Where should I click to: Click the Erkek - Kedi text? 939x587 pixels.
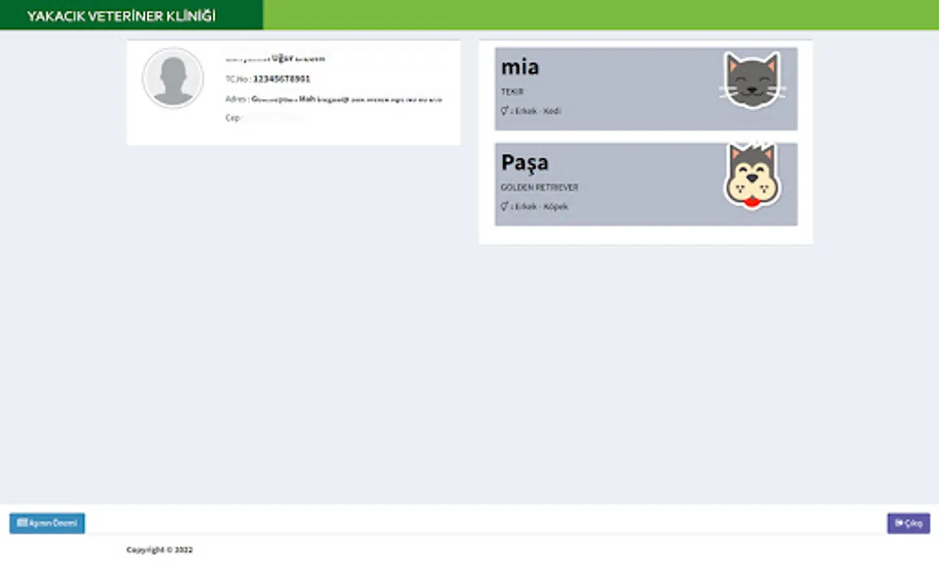[538, 111]
